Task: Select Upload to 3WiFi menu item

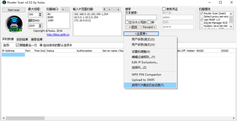Action: pos(150,80)
